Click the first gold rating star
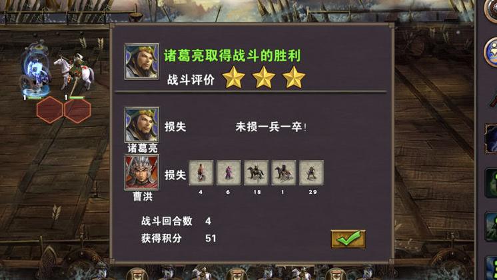This screenshot has width=497, height=280. tap(234, 77)
